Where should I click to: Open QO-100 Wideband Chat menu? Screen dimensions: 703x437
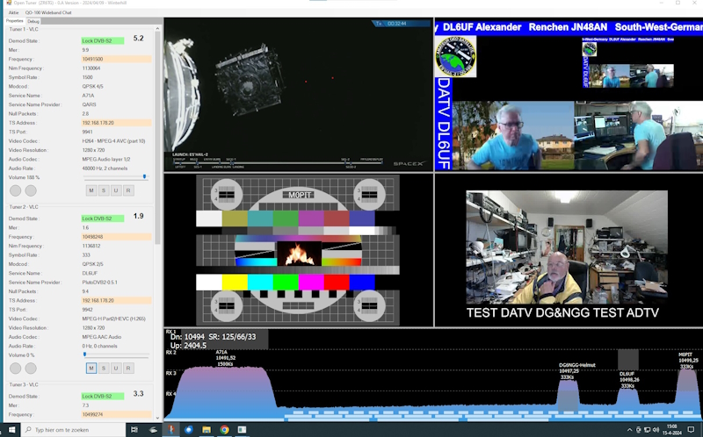point(48,12)
